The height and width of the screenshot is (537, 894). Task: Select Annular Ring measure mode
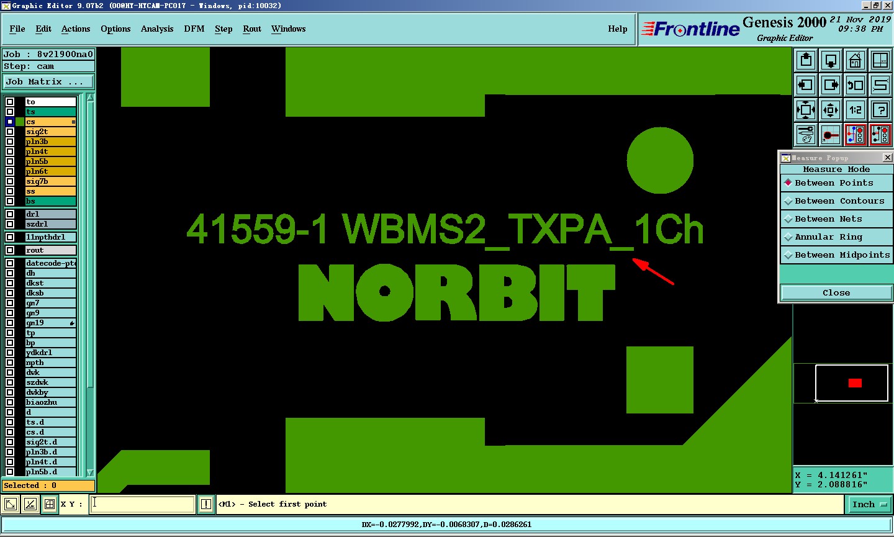836,237
